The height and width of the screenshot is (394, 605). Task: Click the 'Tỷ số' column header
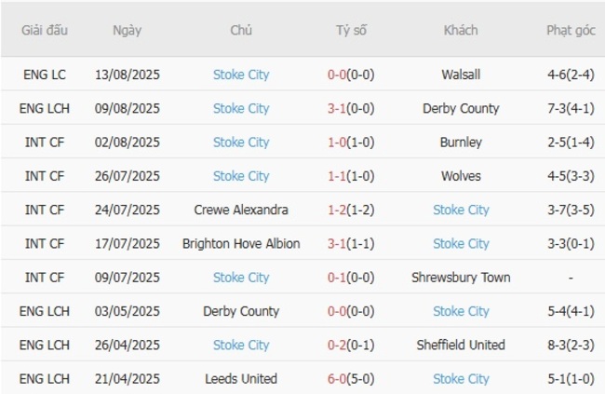pos(351,30)
